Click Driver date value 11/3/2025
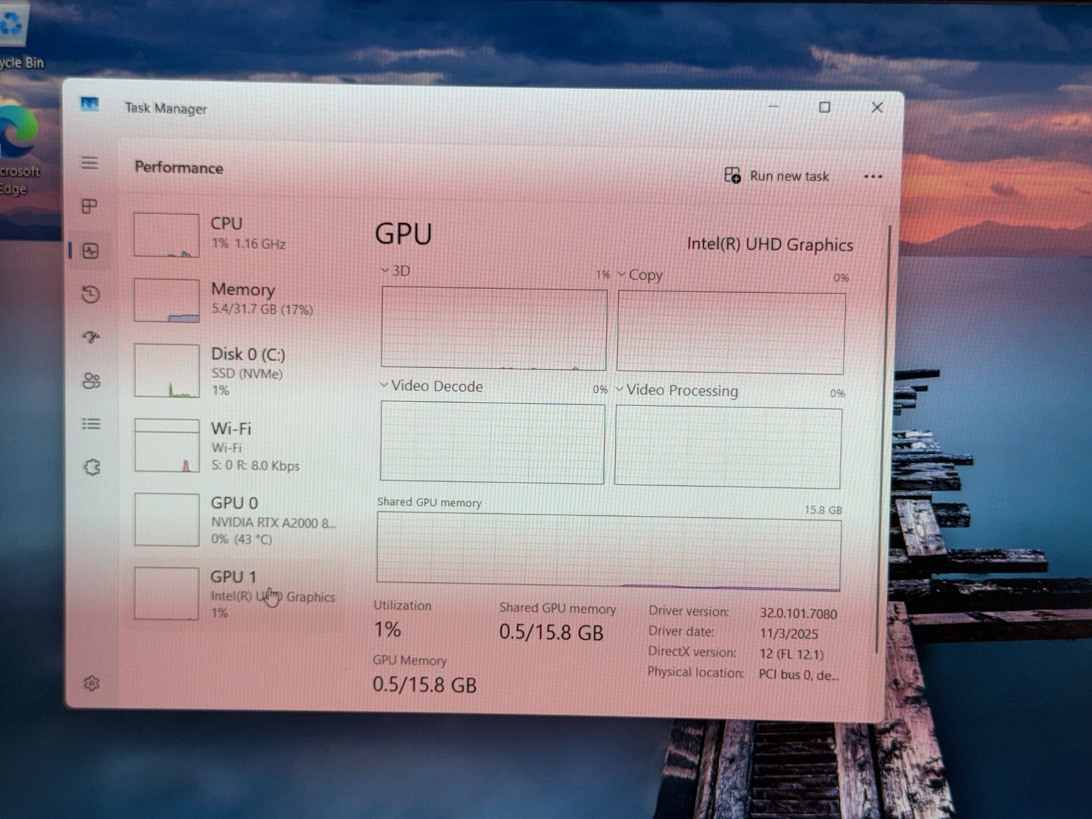Image resolution: width=1092 pixels, height=819 pixels. (x=789, y=634)
